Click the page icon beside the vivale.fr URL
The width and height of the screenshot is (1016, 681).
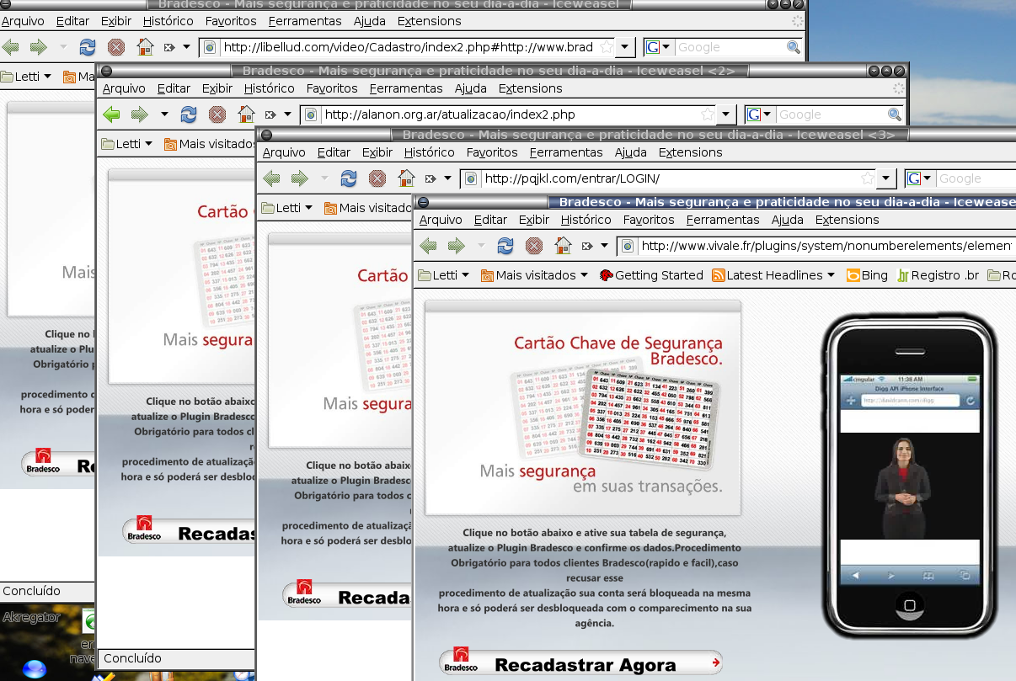(628, 246)
